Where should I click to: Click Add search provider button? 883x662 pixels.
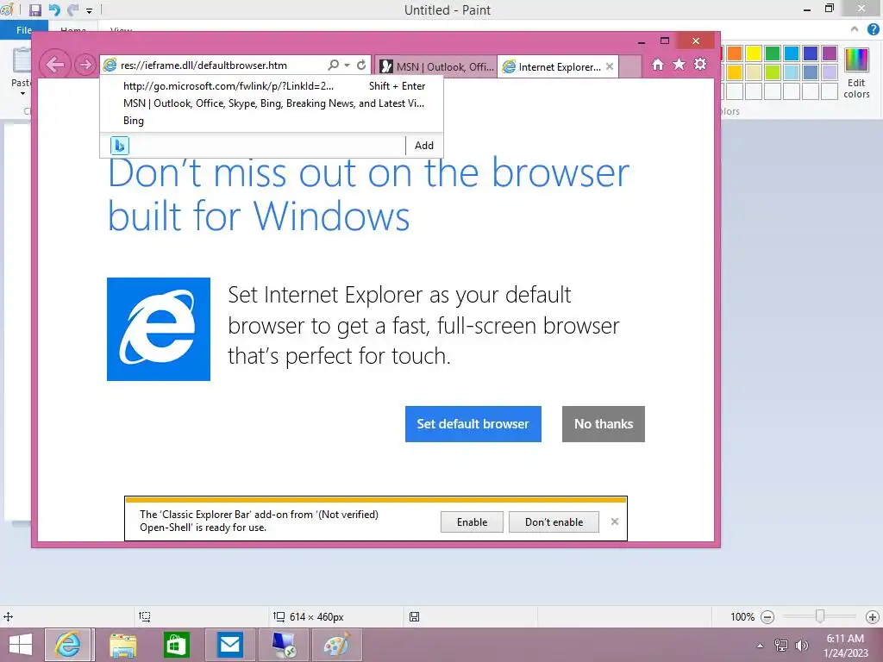pos(424,145)
